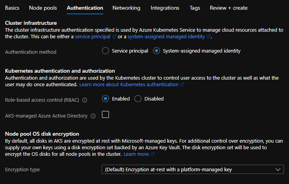The height and width of the screenshot is (184, 289).
Task: Check AKS-managed Azure Active Directory checkbox
Action: [105, 114]
